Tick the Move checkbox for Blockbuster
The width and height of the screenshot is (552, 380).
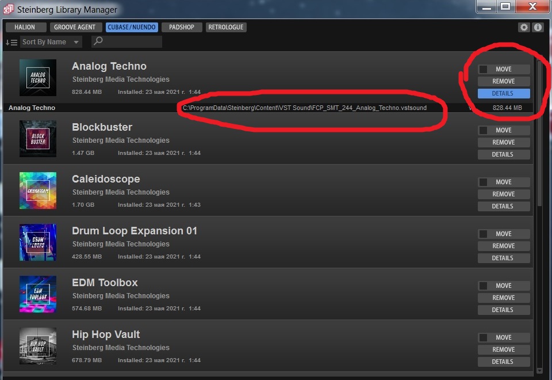coord(483,130)
